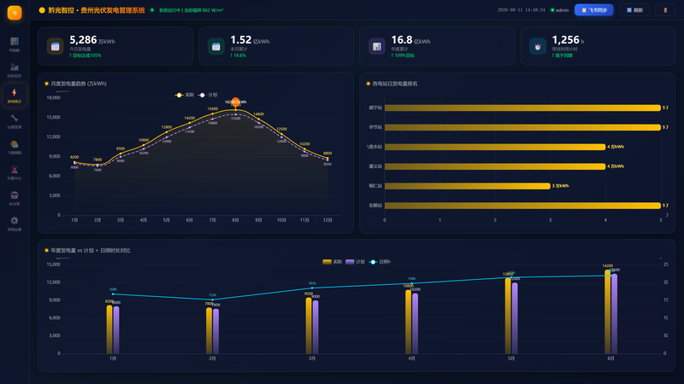This screenshot has height=384, width=684.
Task: Toggle 实际 bars in annual comparison legend
Action: pyautogui.click(x=333, y=262)
